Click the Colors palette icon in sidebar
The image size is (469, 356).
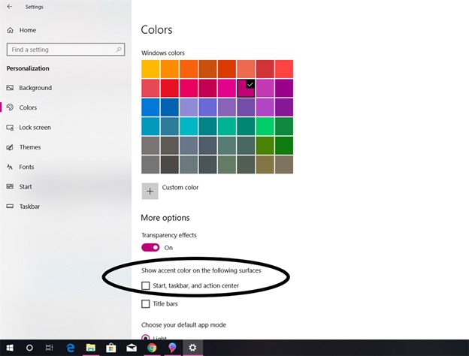10,107
